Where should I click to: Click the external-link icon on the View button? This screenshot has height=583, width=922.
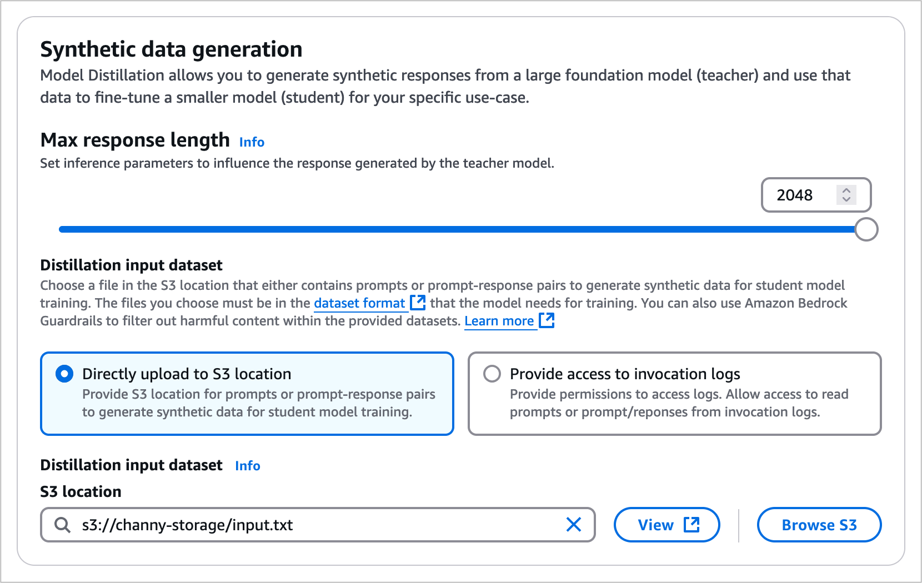[691, 525]
